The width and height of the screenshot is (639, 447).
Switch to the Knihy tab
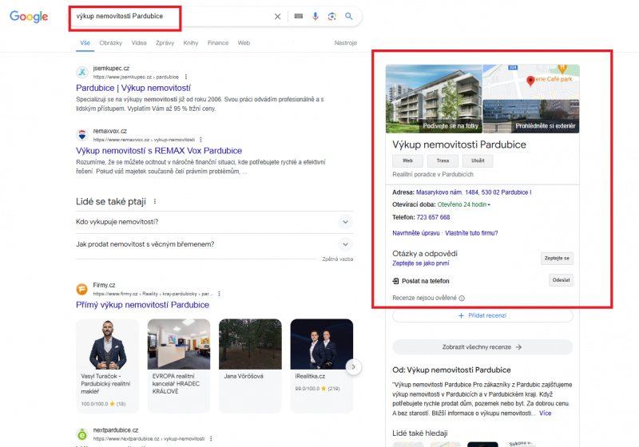click(191, 43)
